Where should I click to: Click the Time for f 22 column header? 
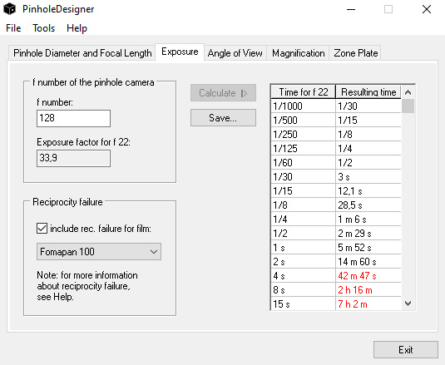(x=303, y=92)
